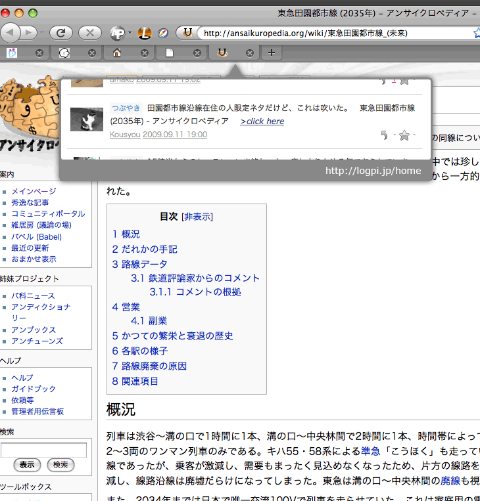Switch to the home icon tab
This screenshot has height=501, width=480.
tap(117, 53)
